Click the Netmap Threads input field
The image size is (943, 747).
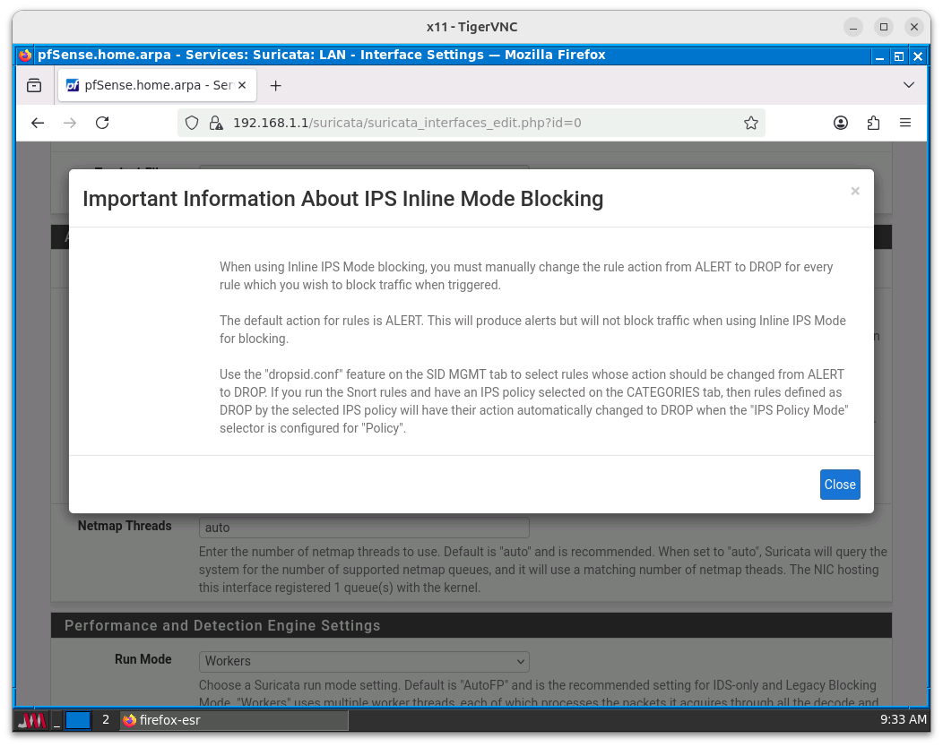click(364, 528)
